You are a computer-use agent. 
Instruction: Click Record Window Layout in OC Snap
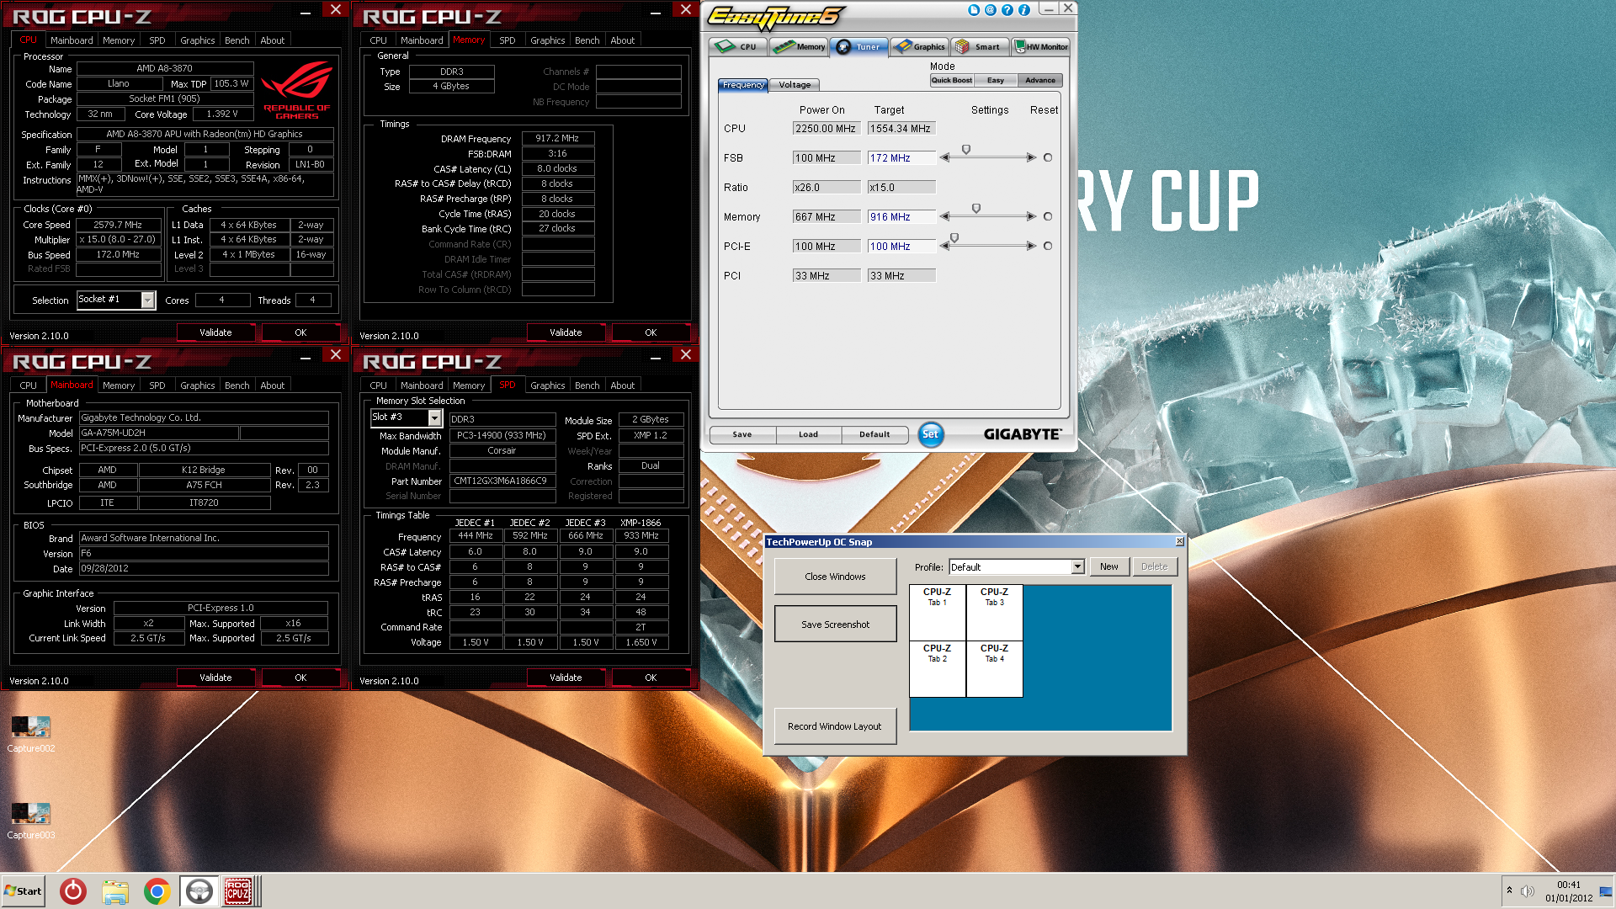coord(835,726)
